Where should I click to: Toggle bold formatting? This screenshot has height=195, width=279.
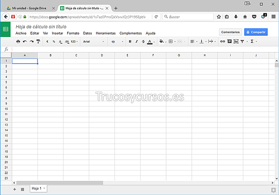(x=130, y=41)
